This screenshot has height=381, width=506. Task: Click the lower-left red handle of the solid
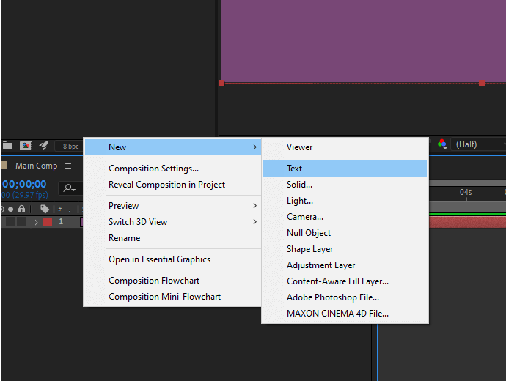221,84
